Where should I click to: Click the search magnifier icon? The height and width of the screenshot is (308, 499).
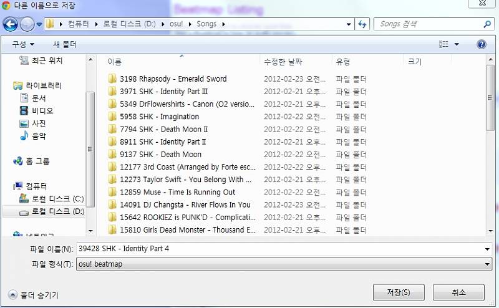[x=487, y=24]
